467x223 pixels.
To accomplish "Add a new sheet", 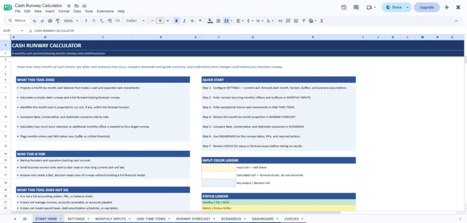I will 15,219.
